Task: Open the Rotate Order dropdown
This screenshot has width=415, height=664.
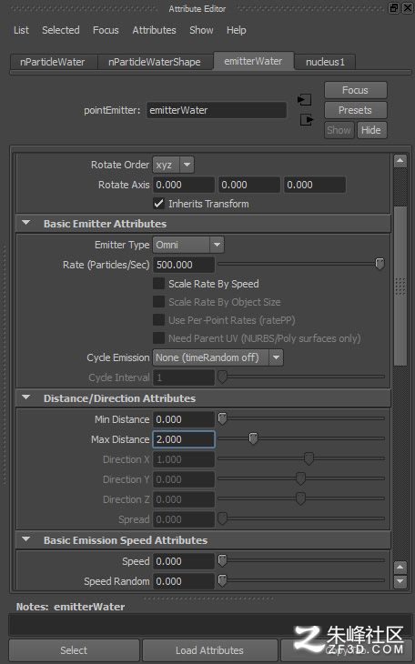Action: (x=174, y=165)
